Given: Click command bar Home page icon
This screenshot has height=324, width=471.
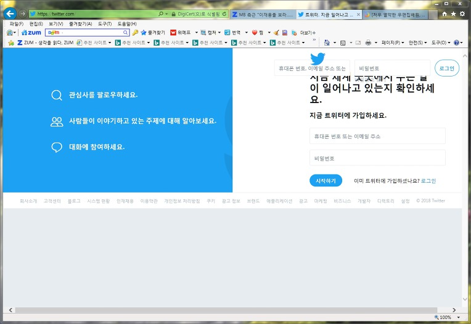Looking at the screenshot, I should [327, 43].
